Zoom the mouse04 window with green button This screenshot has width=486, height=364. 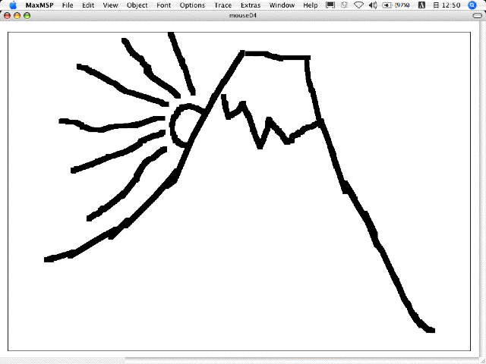point(27,15)
